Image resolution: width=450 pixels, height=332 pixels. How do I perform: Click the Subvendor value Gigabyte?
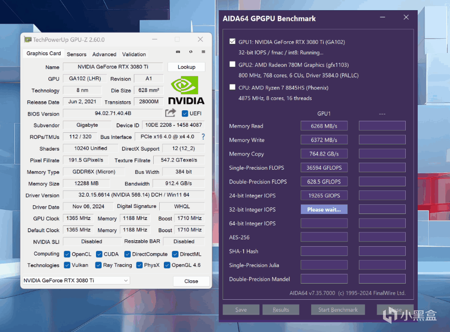(x=87, y=125)
